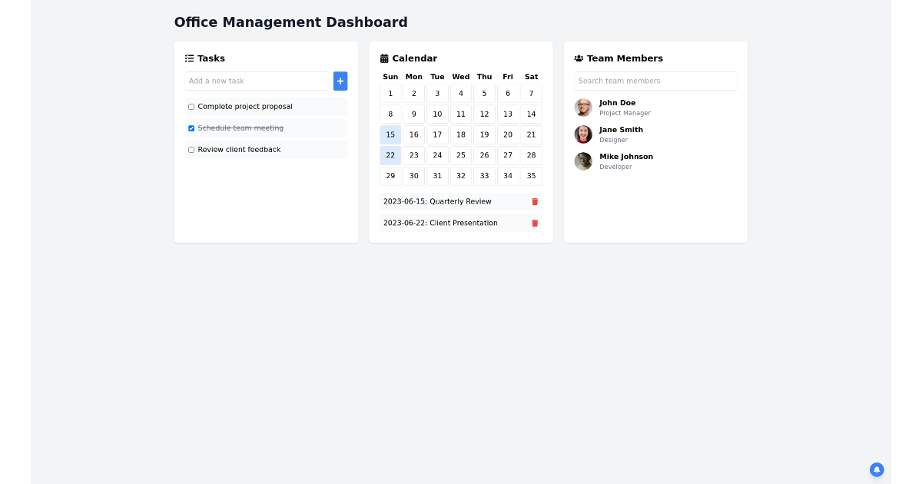Select day 22 on the calendar
922x484 pixels.
[390, 154]
